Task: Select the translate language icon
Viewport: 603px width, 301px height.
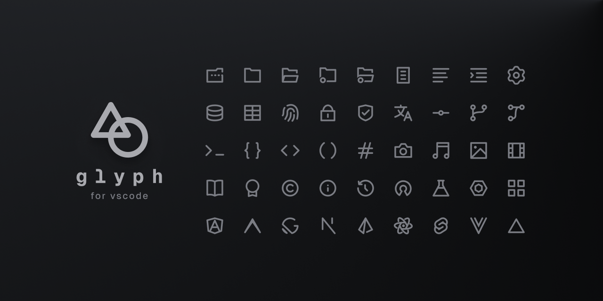Action: [x=403, y=113]
